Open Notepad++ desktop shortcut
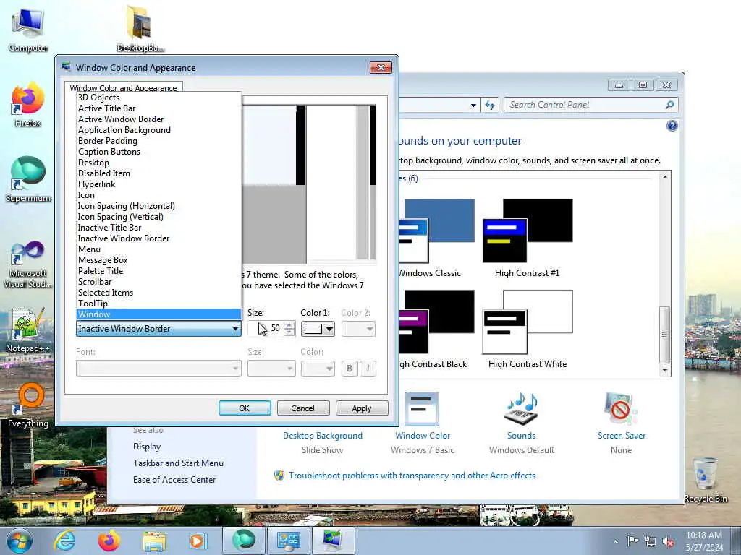Viewport: 741px width, 555px height. click(28, 330)
